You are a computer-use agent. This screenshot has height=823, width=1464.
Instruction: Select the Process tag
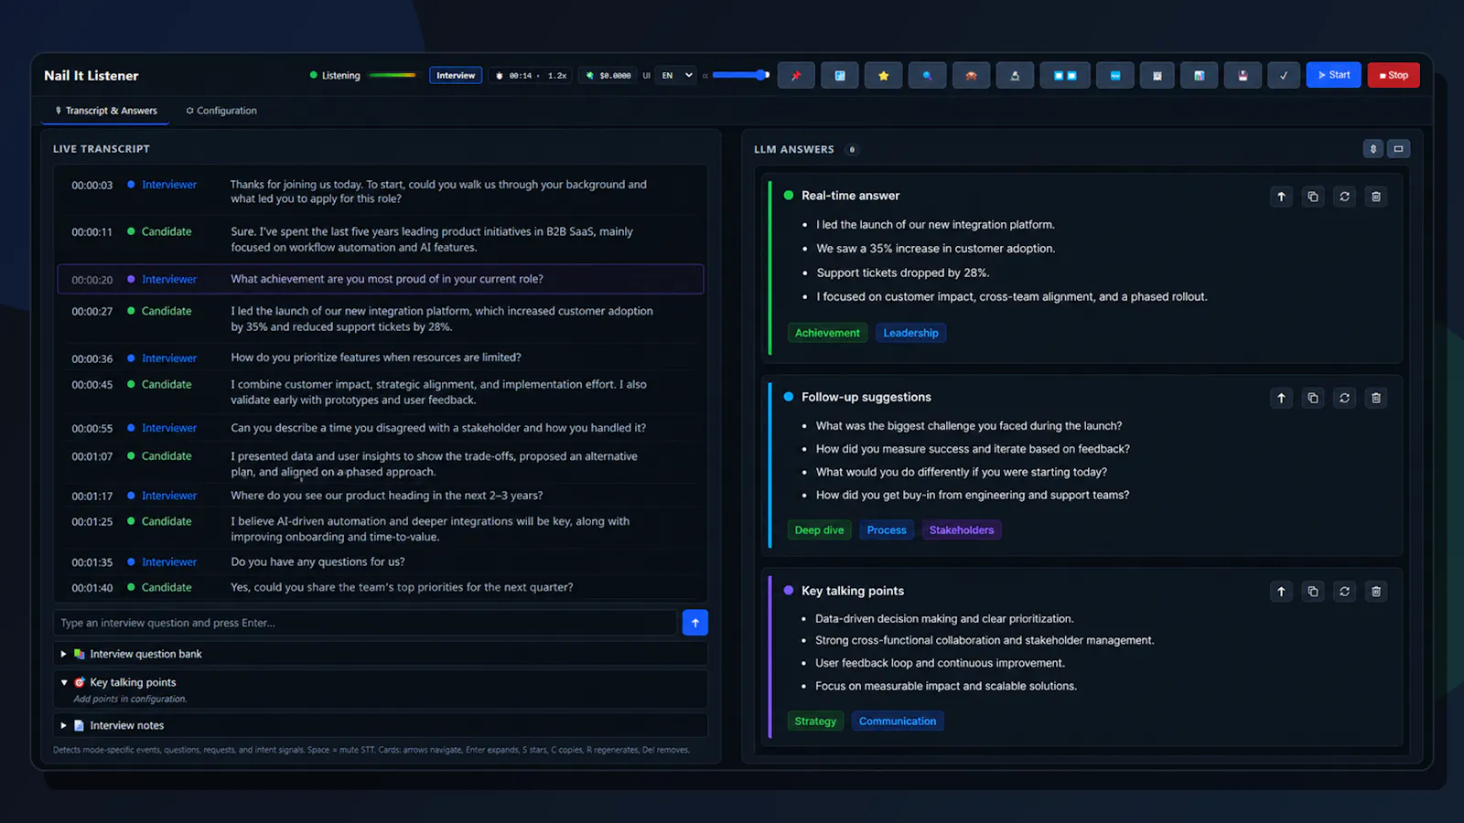(887, 530)
